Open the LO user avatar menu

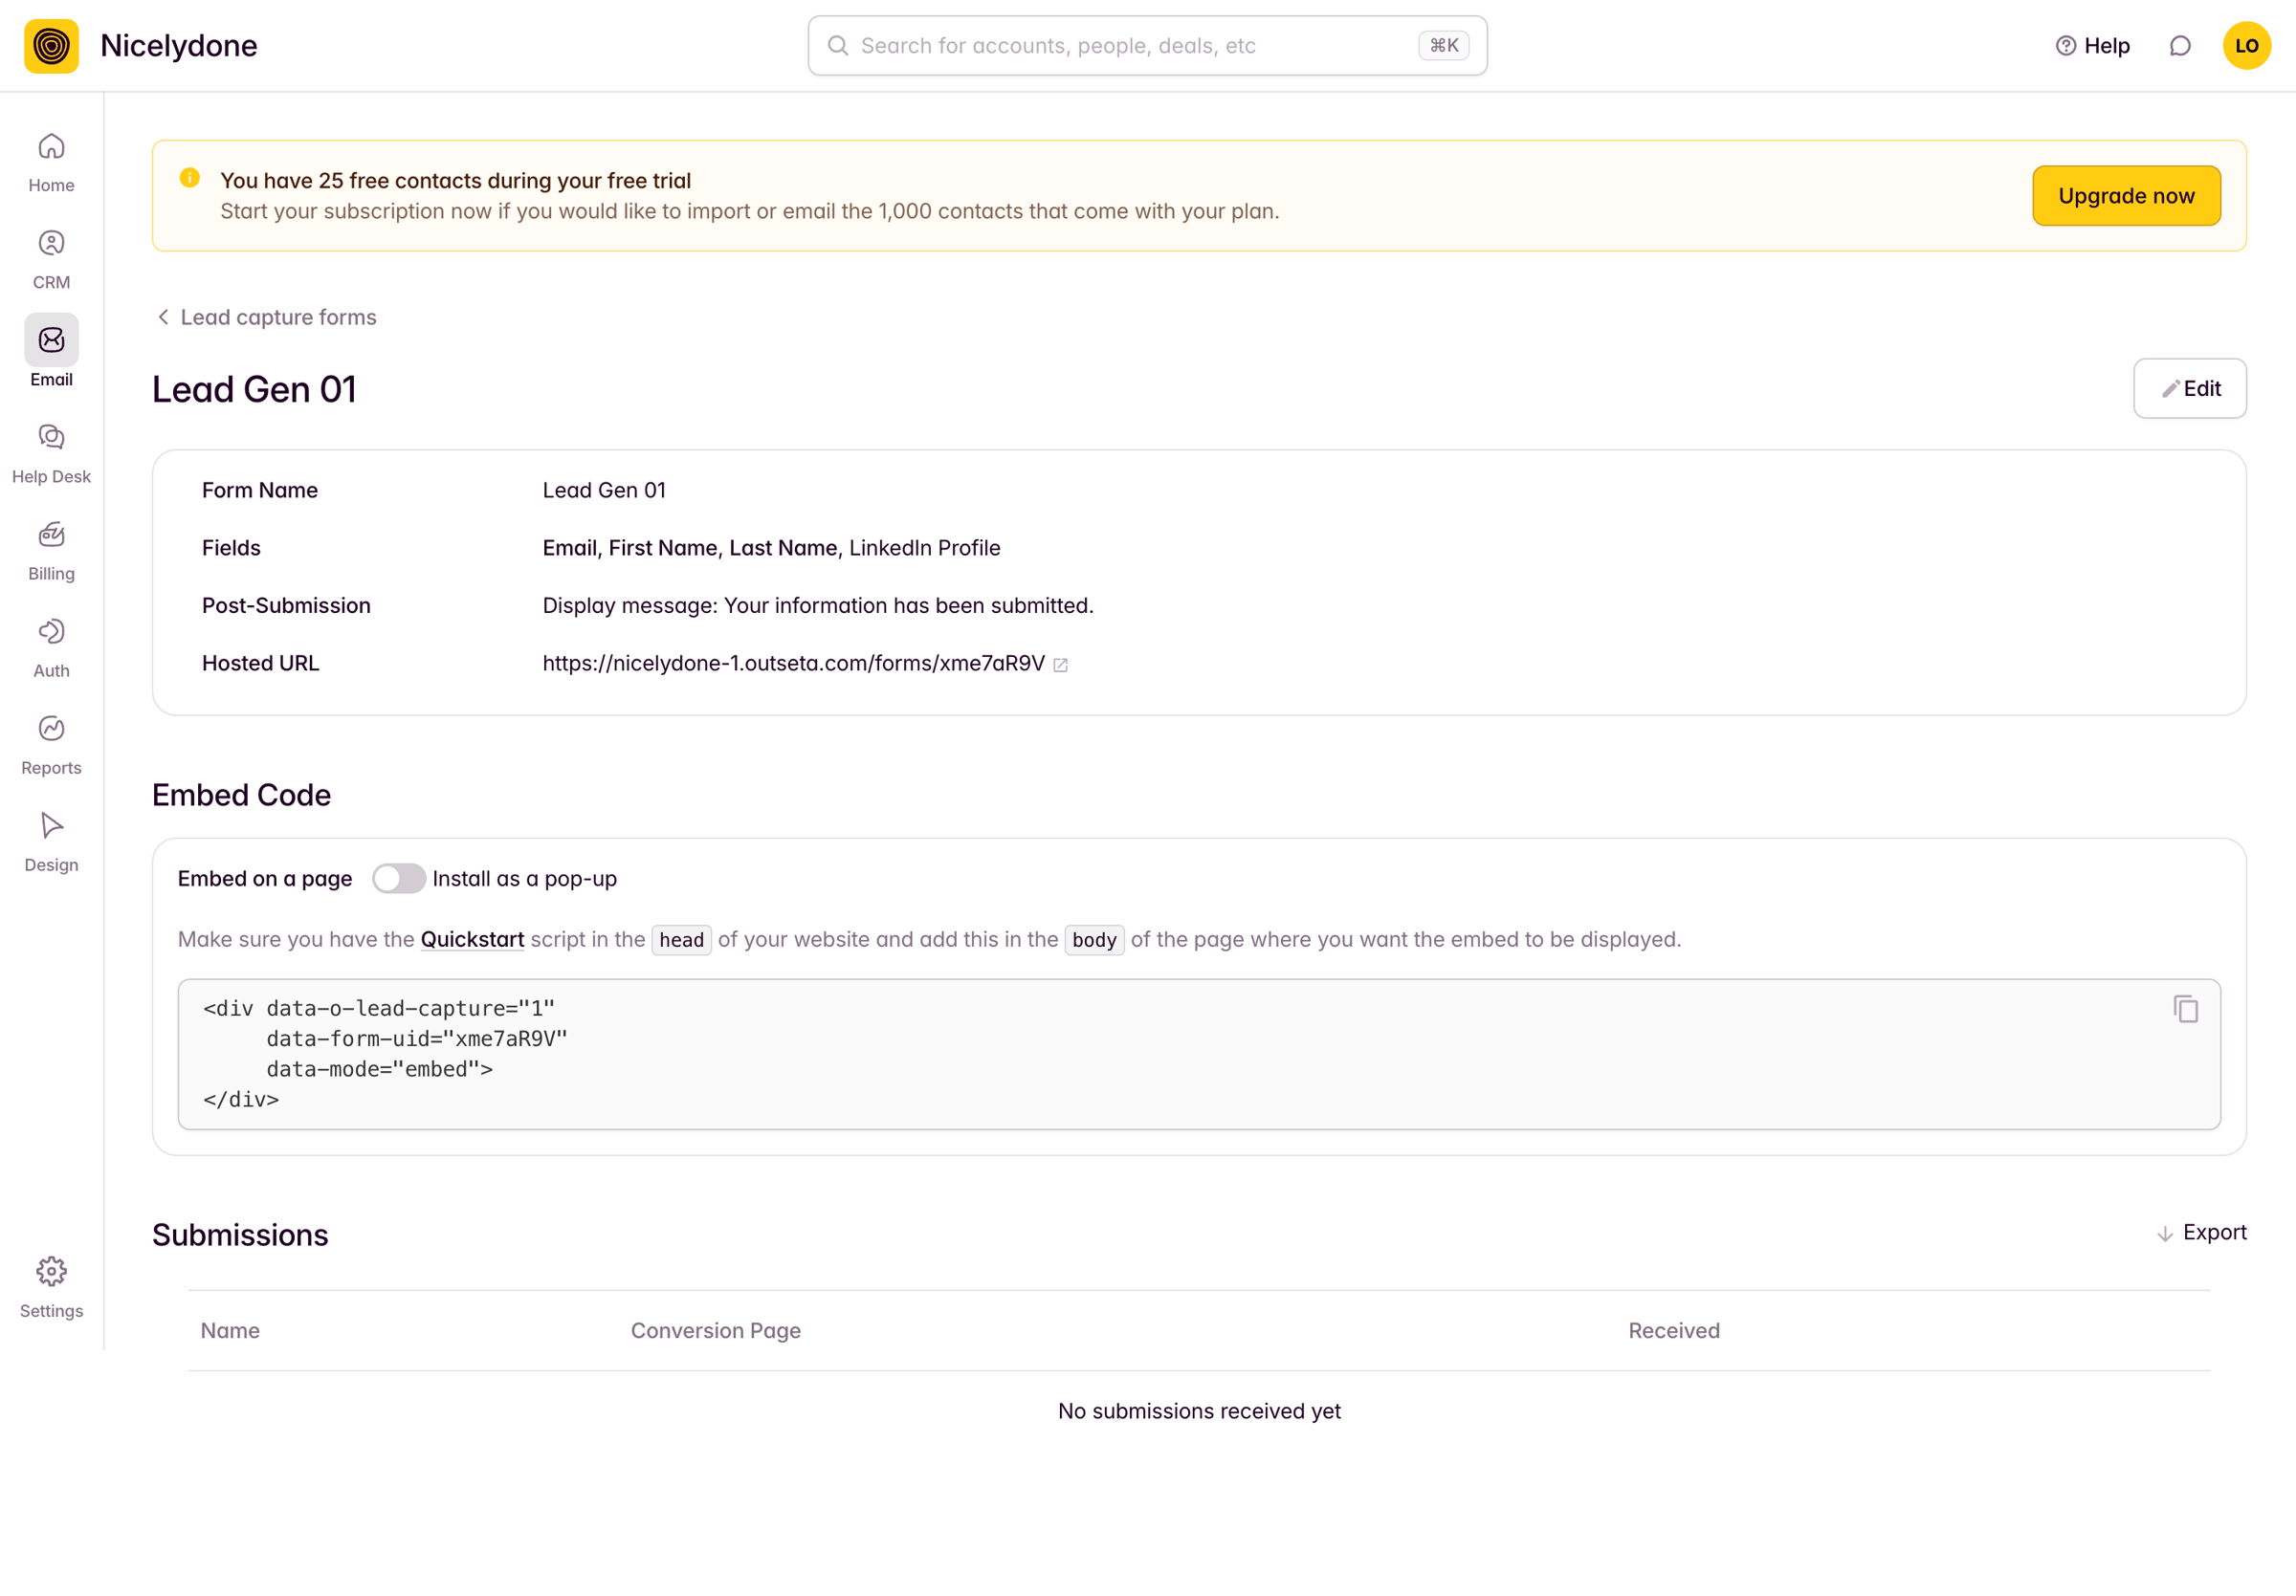pos(2246,46)
